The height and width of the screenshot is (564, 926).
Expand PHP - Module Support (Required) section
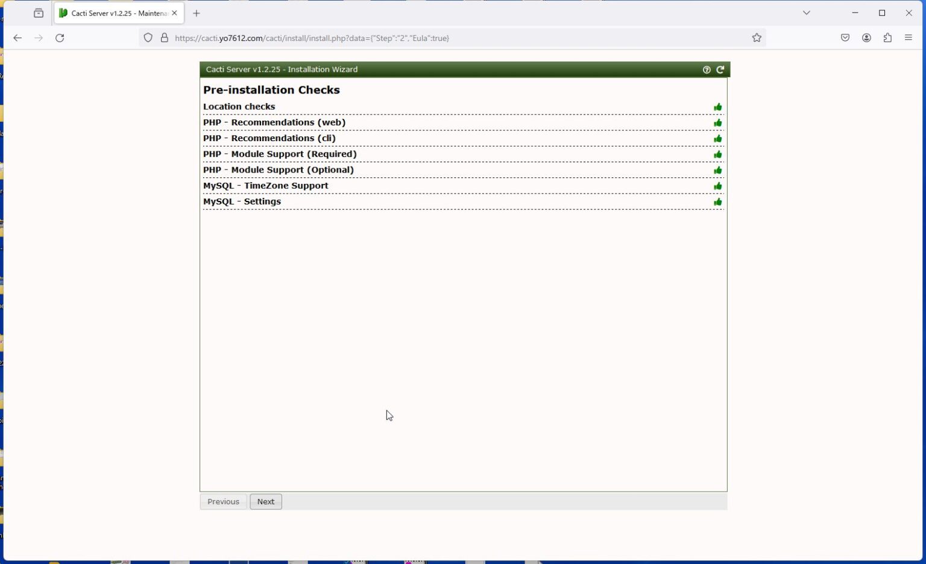(280, 154)
